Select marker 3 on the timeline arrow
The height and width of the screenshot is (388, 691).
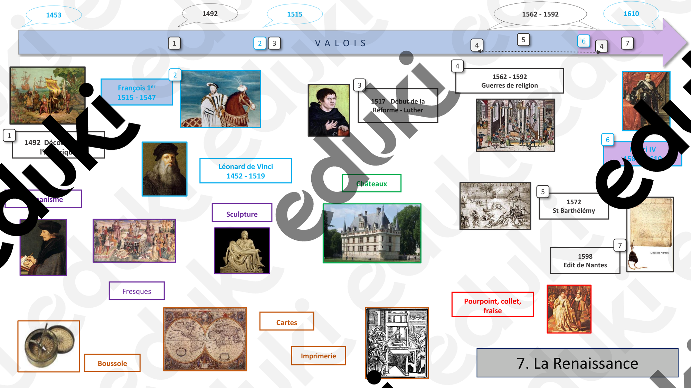pos(274,43)
